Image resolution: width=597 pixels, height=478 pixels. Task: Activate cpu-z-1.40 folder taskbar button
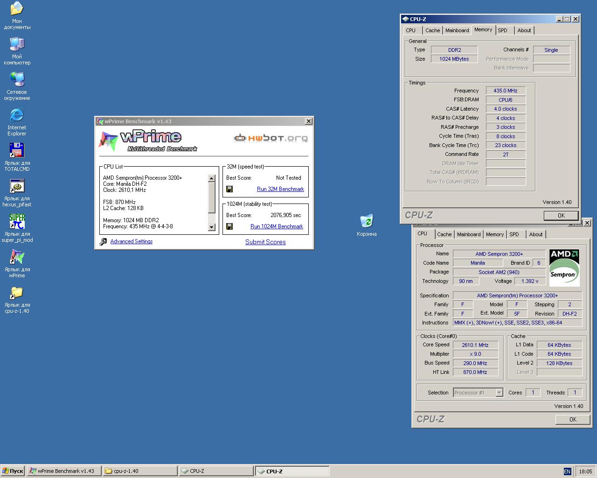140,471
